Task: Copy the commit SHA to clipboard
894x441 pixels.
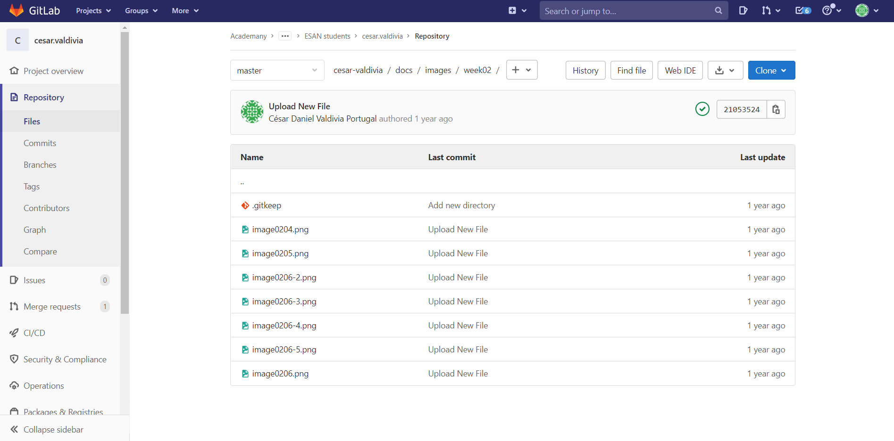Action: click(776, 110)
